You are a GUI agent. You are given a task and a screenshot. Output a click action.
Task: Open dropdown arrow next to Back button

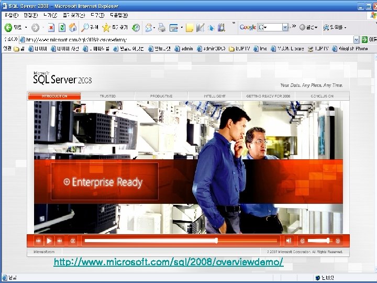coord(26,28)
